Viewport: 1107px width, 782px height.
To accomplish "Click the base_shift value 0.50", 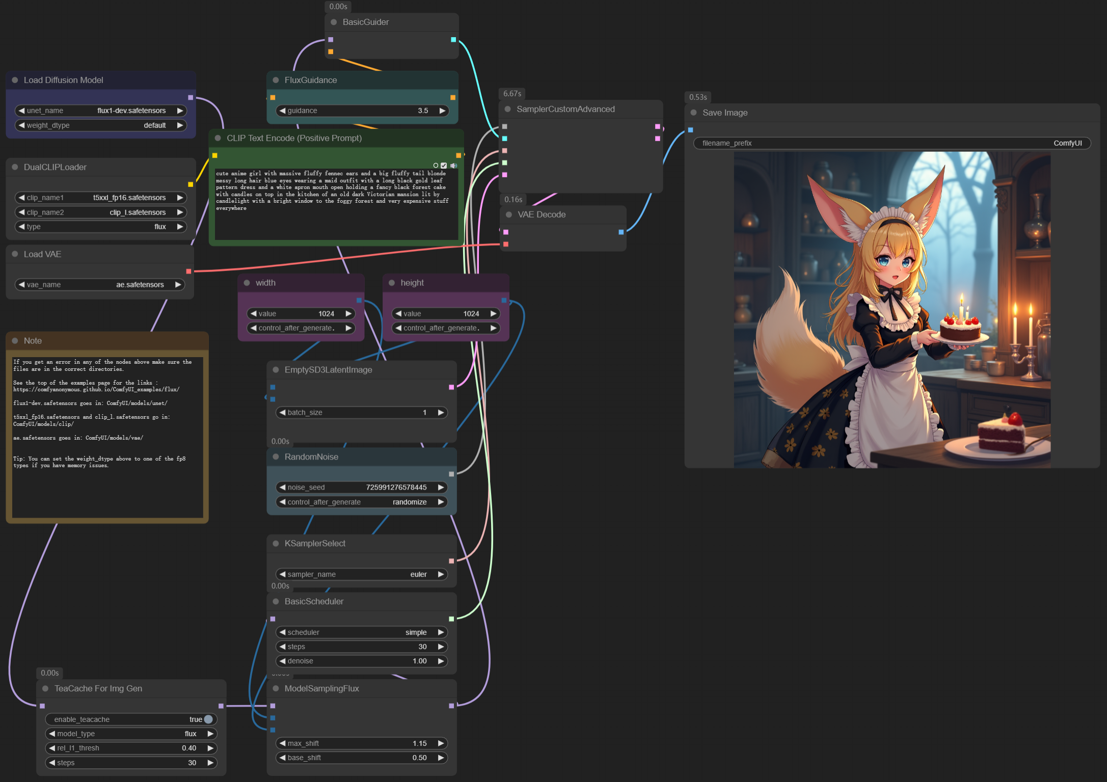I will click(x=362, y=758).
